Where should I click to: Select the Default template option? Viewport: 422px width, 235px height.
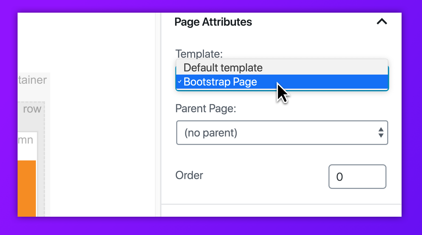tap(223, 68)
